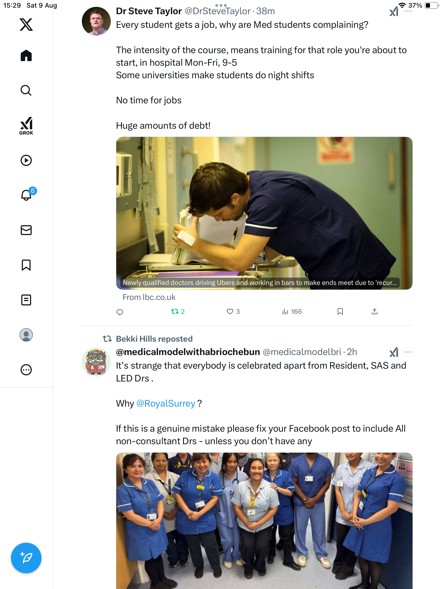Open Notifications bell with 6 badge
Viewport: 442px width, 589px height.
26,195
